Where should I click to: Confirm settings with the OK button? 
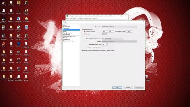(x=117, y=88)
